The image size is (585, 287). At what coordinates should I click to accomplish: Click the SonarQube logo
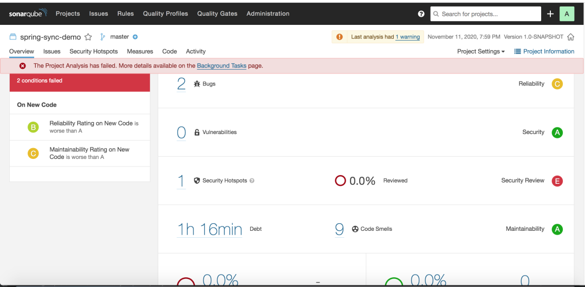coord(28,14)
